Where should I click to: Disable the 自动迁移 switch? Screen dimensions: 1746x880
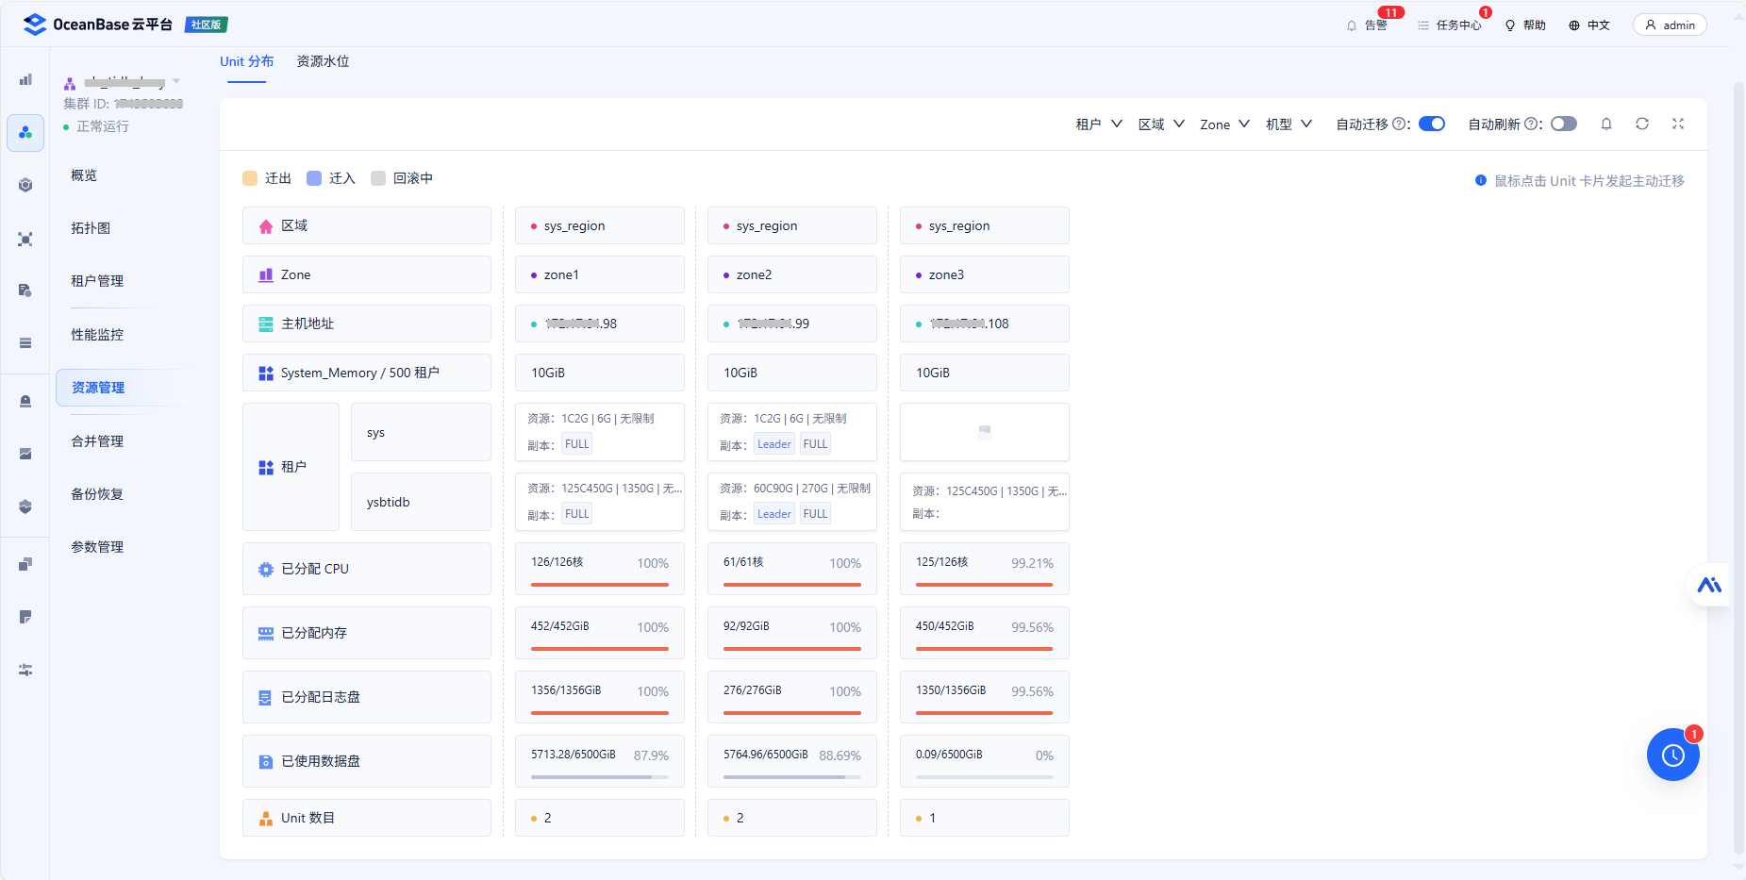point(1432,124)
